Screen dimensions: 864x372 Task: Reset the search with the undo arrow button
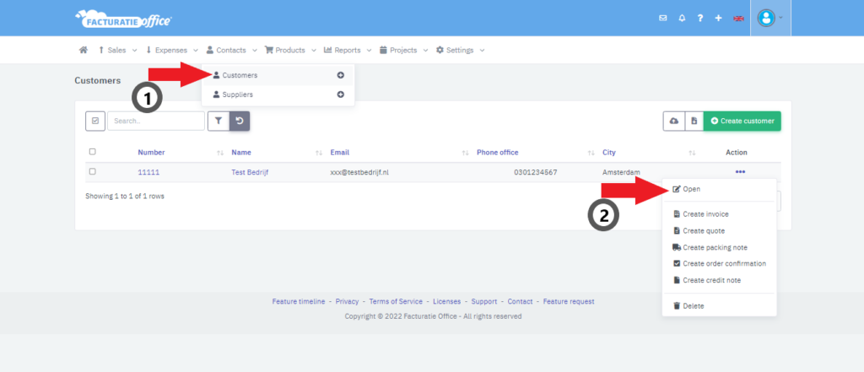click(240, 121)
